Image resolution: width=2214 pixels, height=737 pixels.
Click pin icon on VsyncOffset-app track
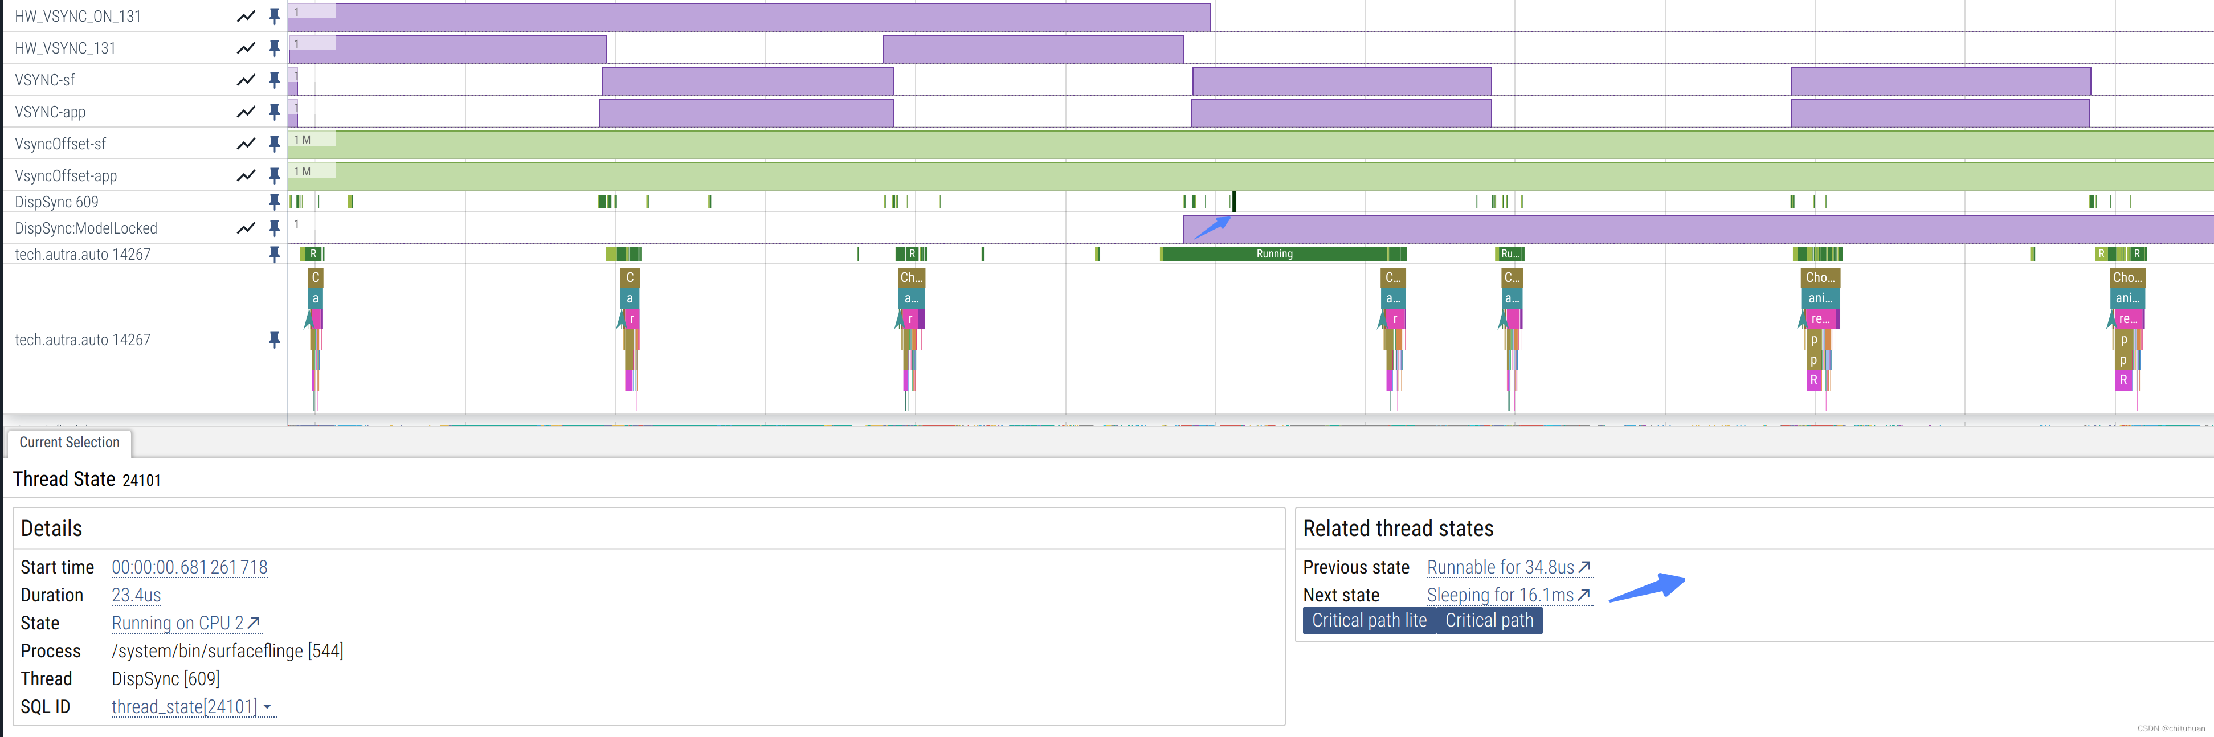coord(274,175)
